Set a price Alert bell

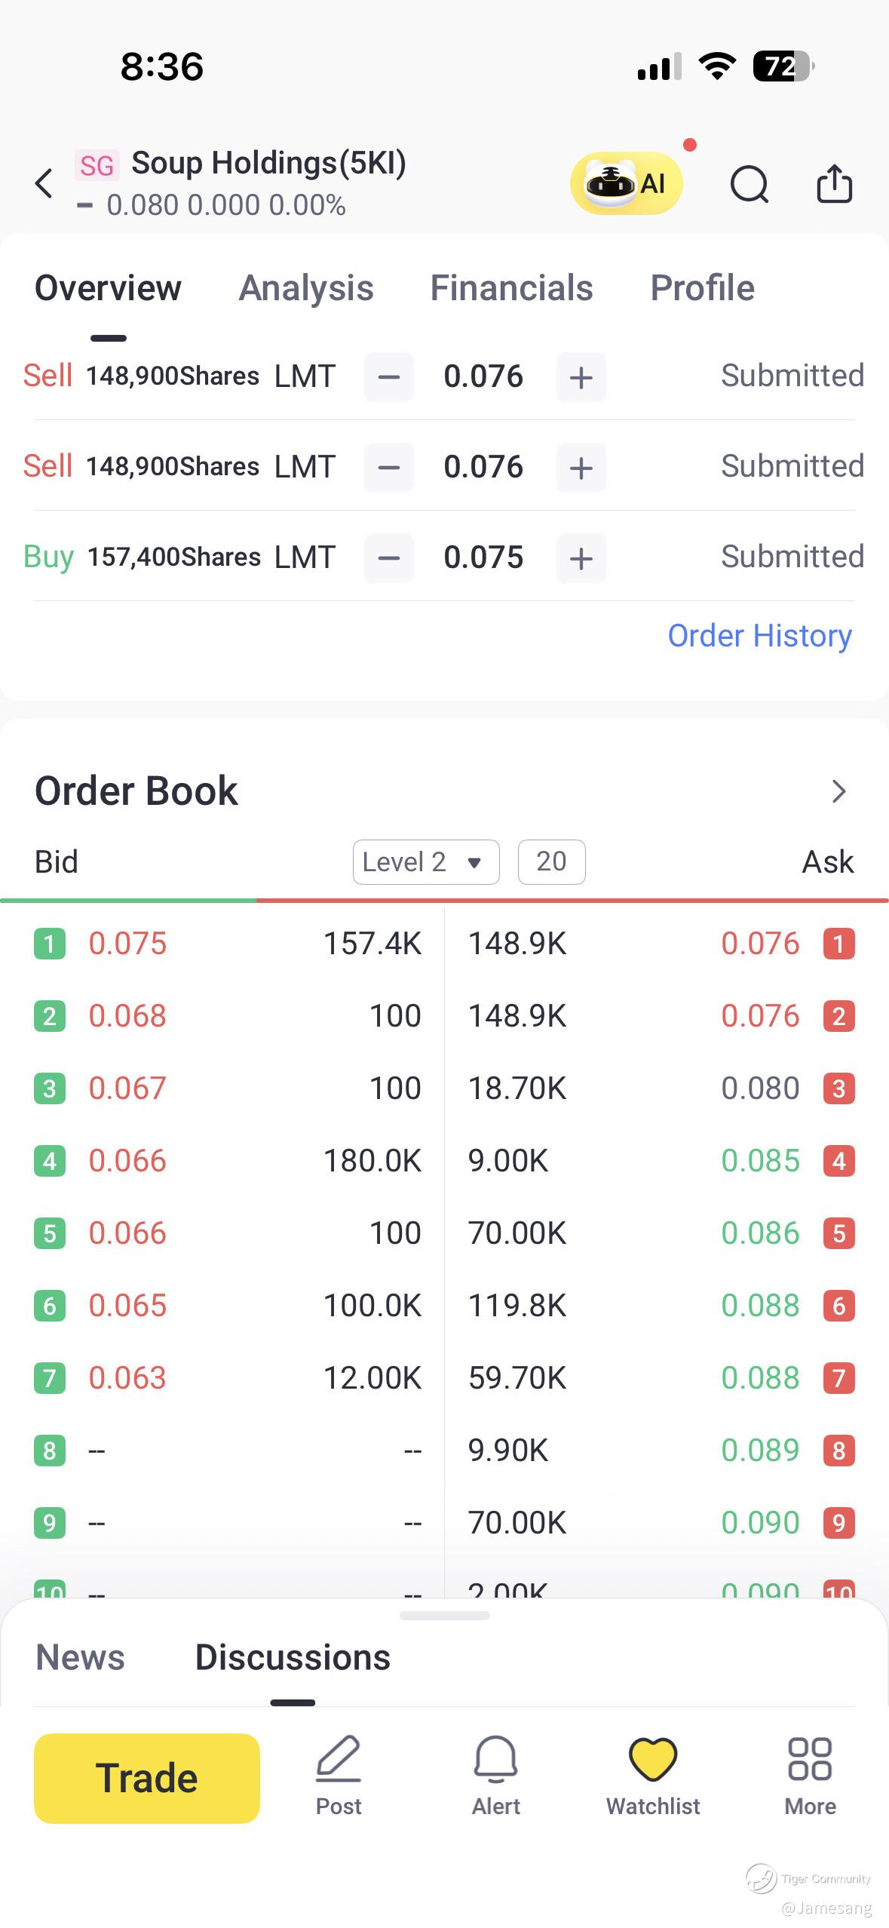(495, 1774)
